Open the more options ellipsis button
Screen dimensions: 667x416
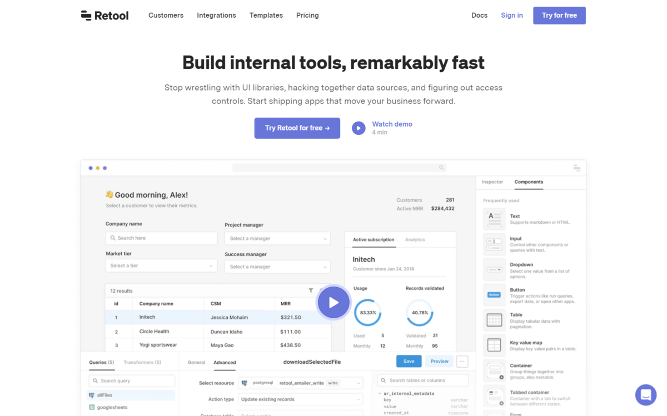point(462,361)
